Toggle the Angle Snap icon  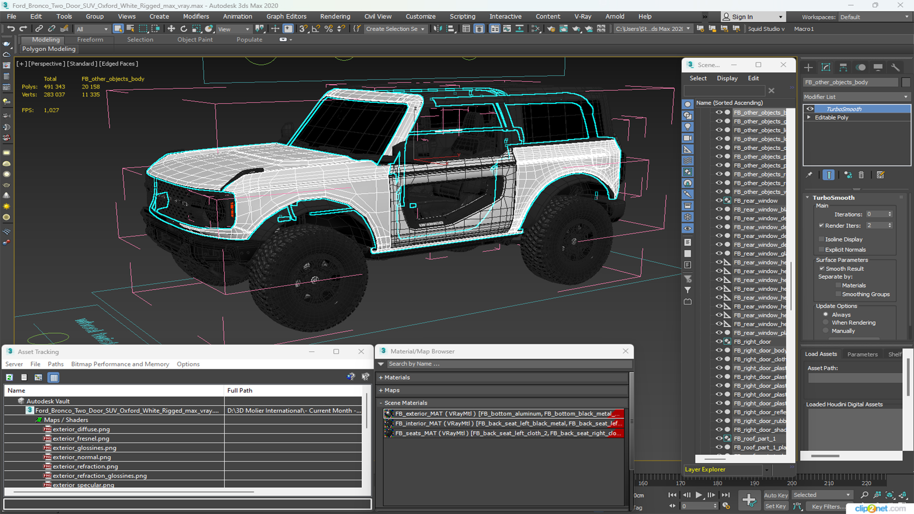316,29
